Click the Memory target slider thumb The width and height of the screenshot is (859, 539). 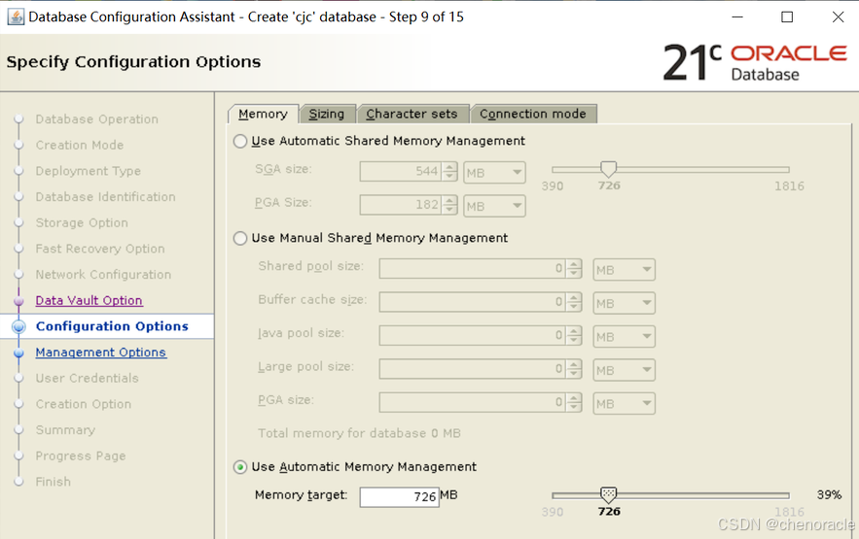point(608,494)
